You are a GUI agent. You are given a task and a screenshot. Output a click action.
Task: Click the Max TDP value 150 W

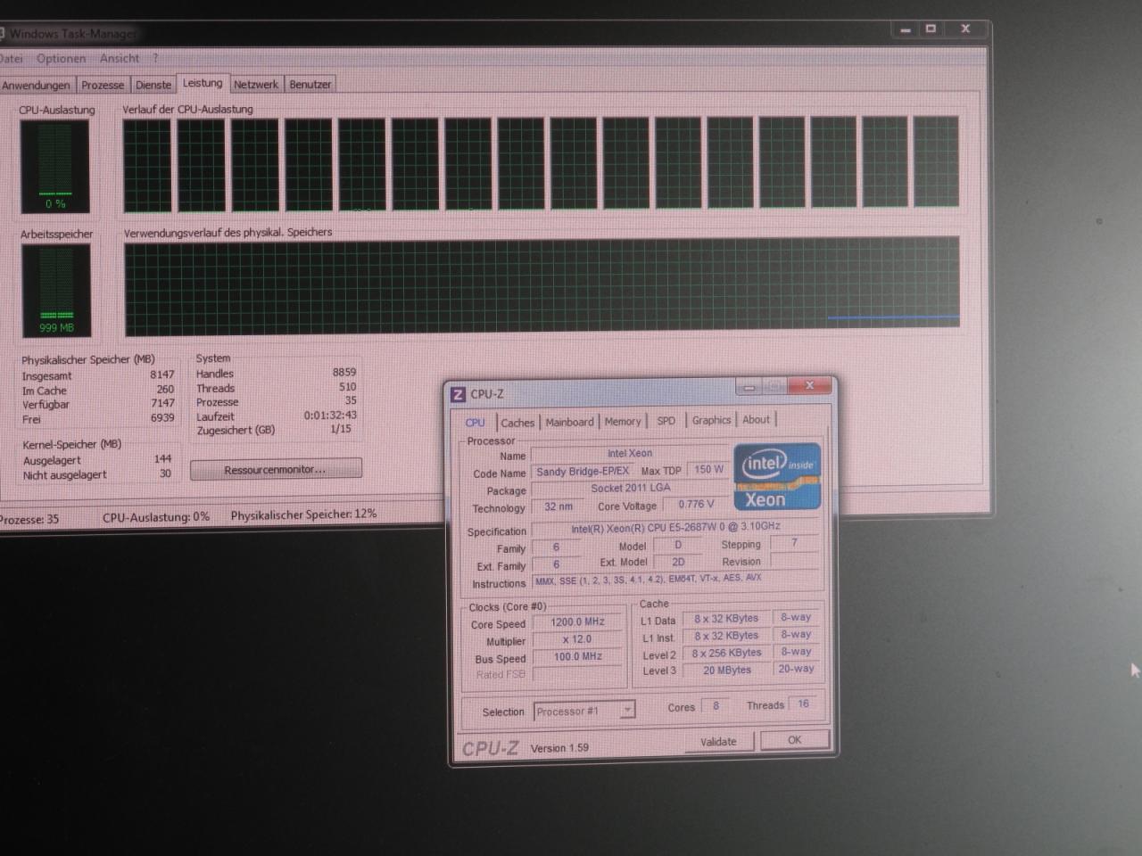[x=708, y=470]
